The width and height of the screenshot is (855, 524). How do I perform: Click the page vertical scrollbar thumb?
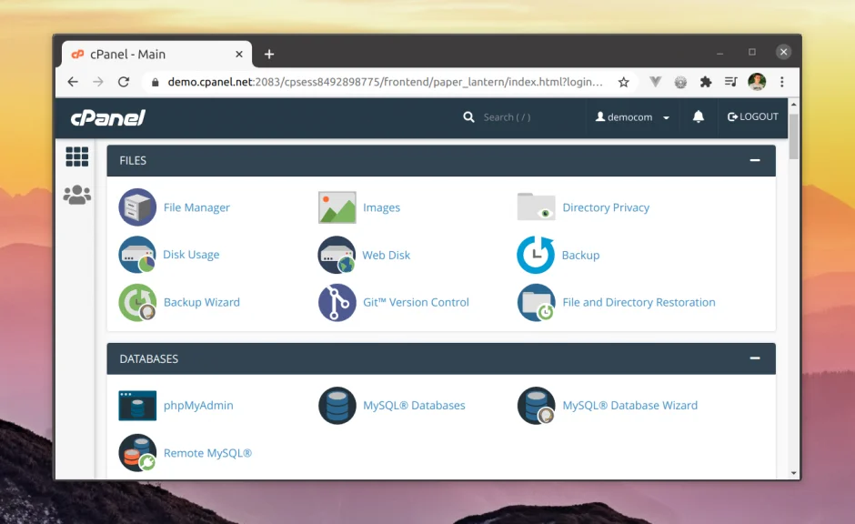[793, 136]
